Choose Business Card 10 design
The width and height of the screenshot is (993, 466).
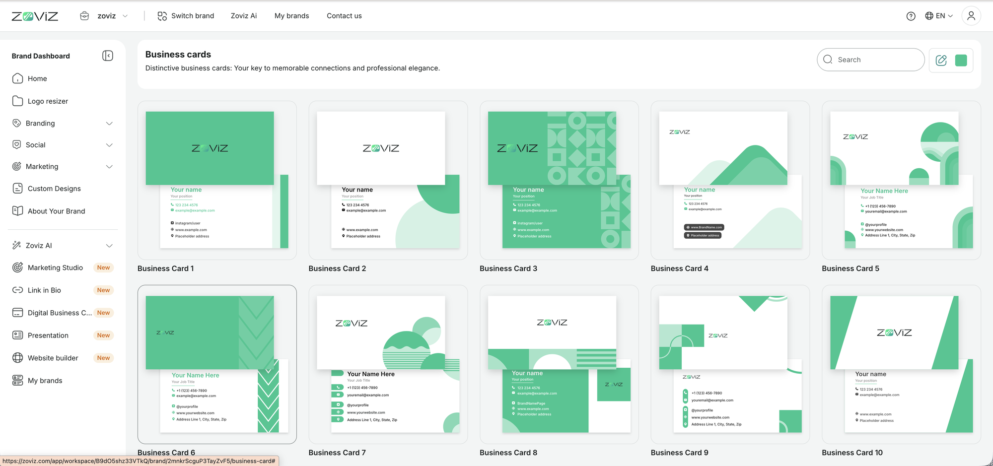pos(901,364)
